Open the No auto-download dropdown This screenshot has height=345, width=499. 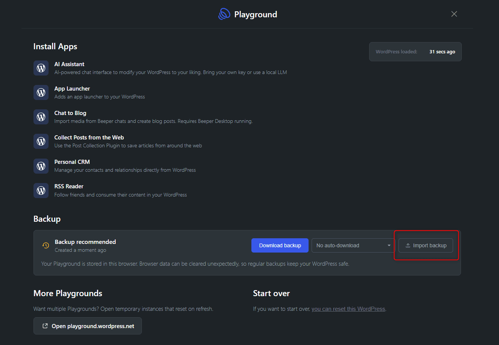click(353, 245)
